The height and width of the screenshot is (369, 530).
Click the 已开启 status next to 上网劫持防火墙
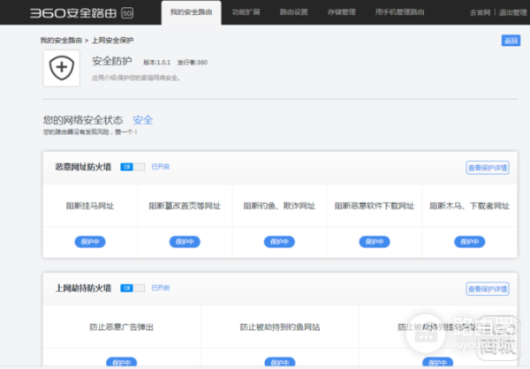point(160,288)
